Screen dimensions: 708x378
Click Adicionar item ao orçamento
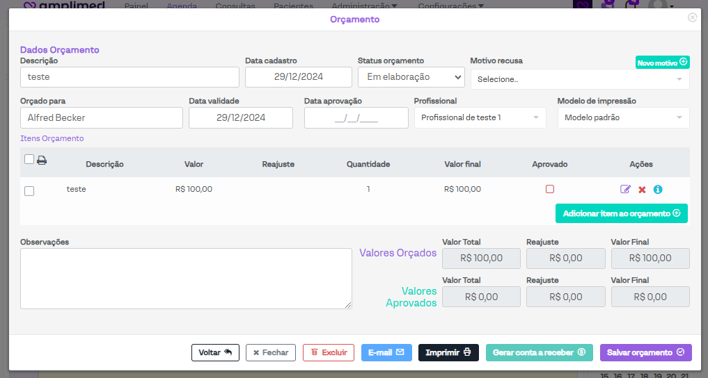tap(621, 213)
